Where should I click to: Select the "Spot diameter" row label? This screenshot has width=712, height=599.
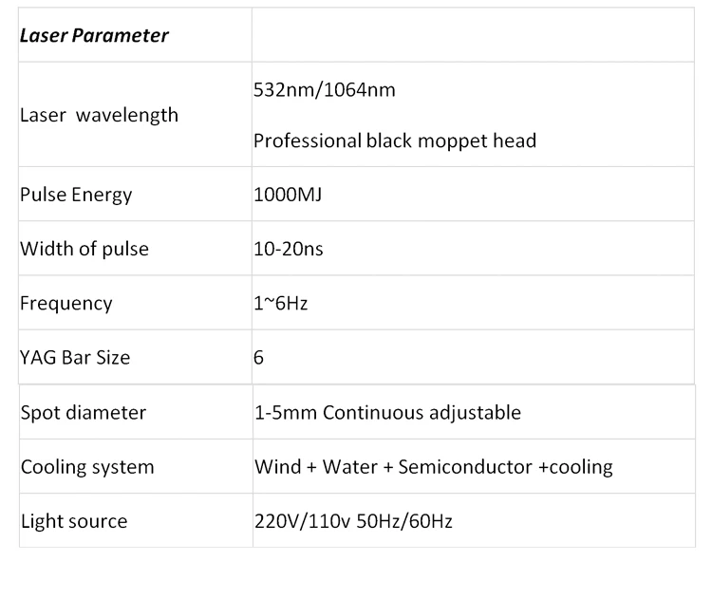pos(84,412)
